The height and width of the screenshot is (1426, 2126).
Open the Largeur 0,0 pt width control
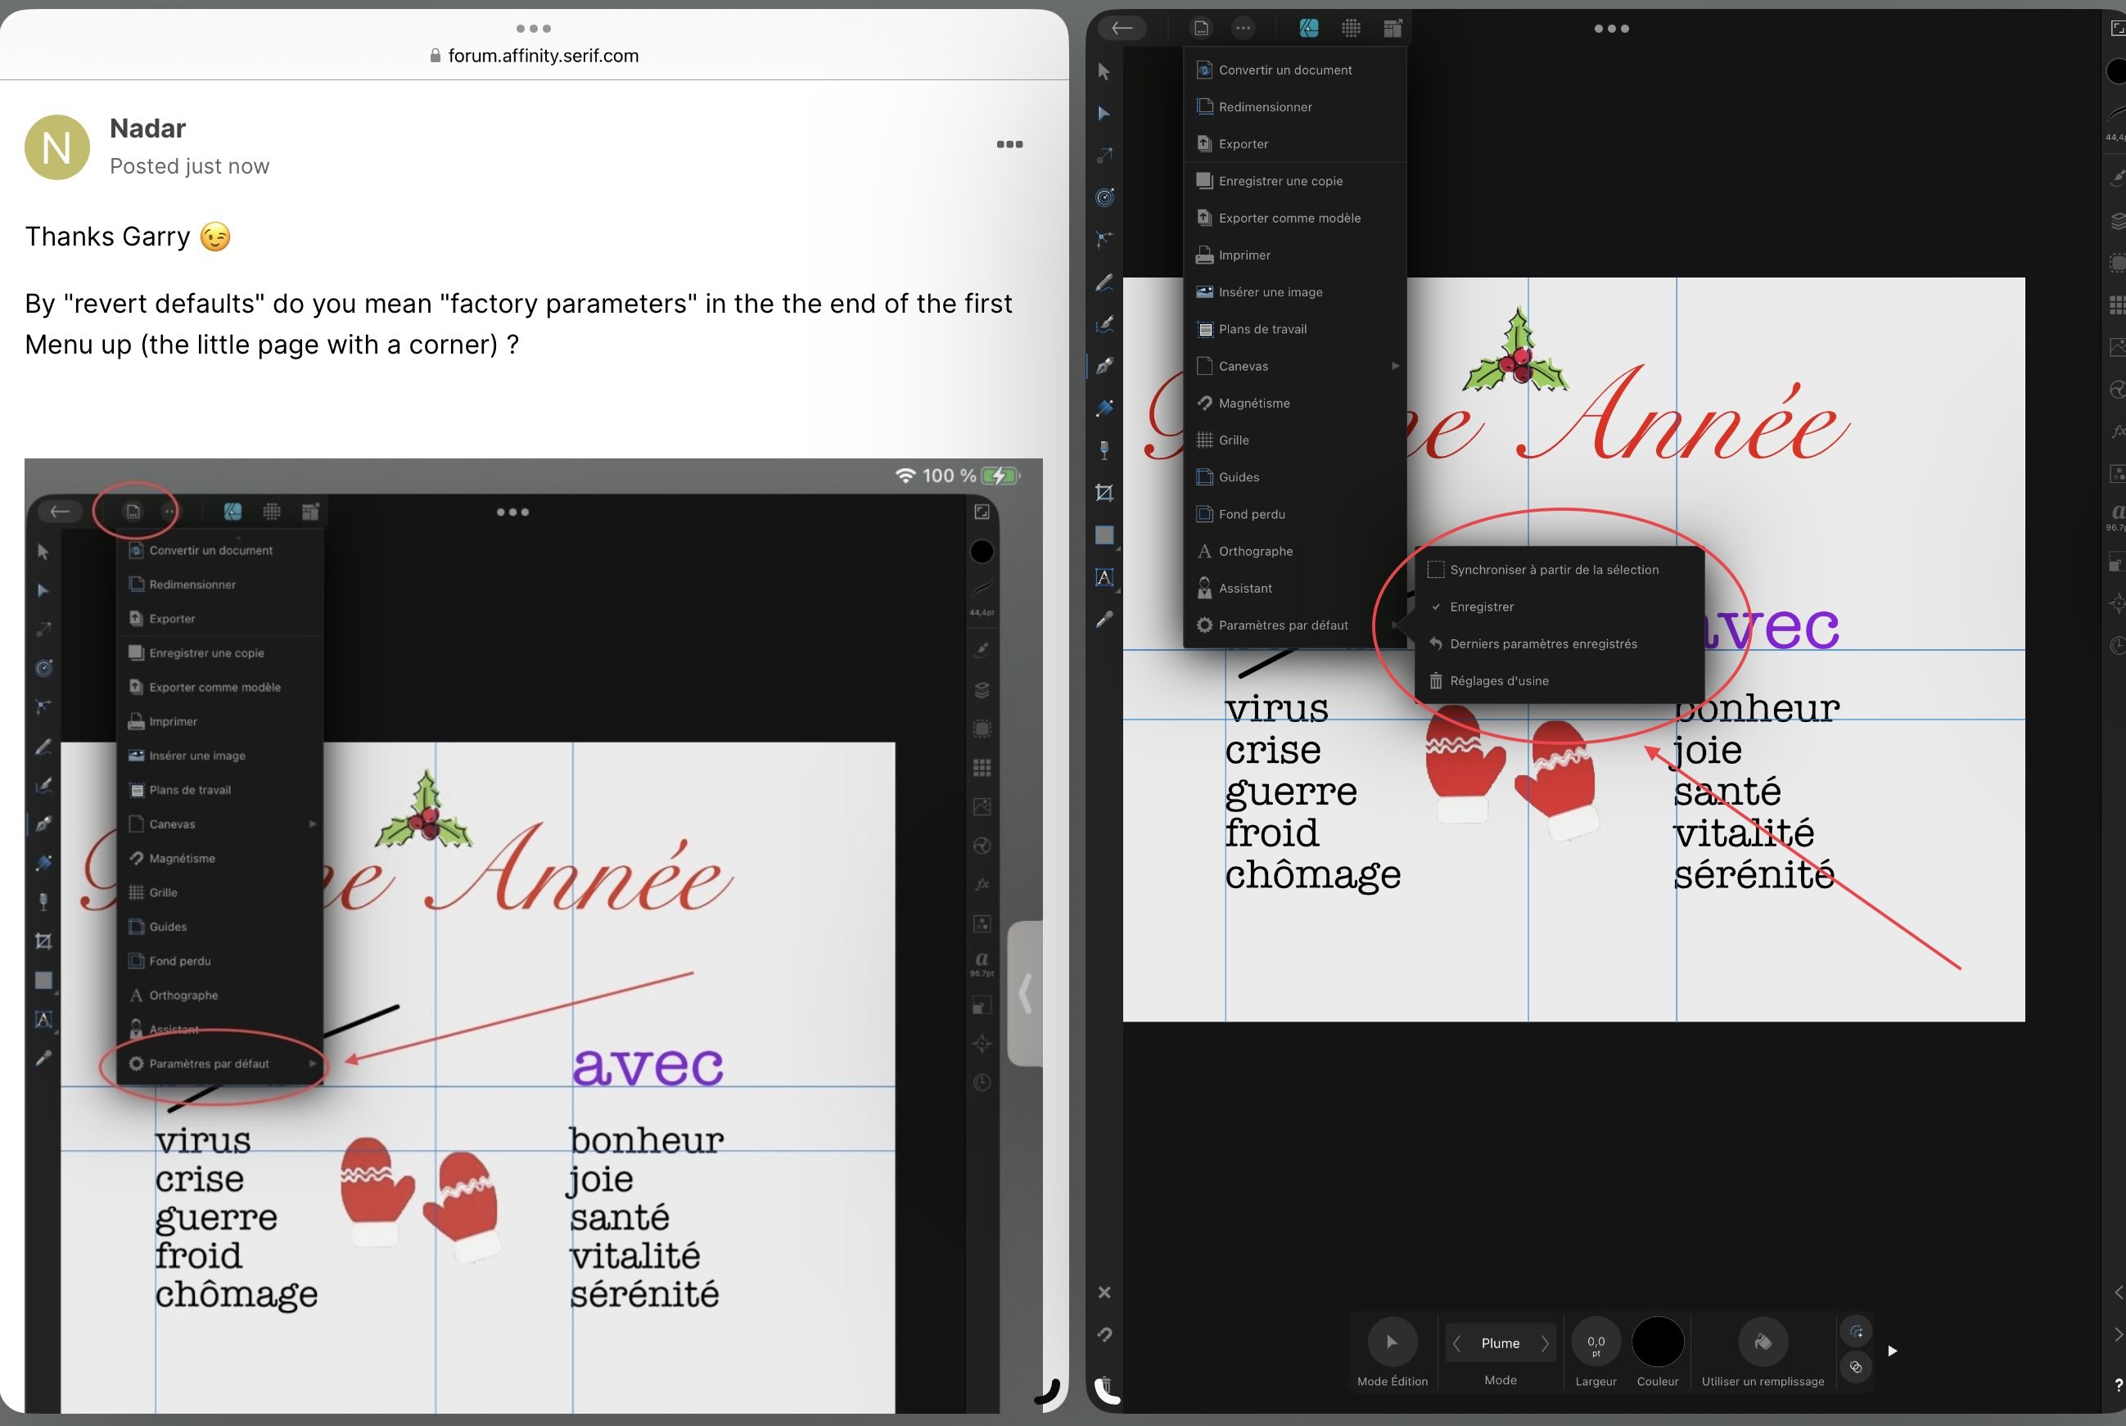[1596, 1342]
